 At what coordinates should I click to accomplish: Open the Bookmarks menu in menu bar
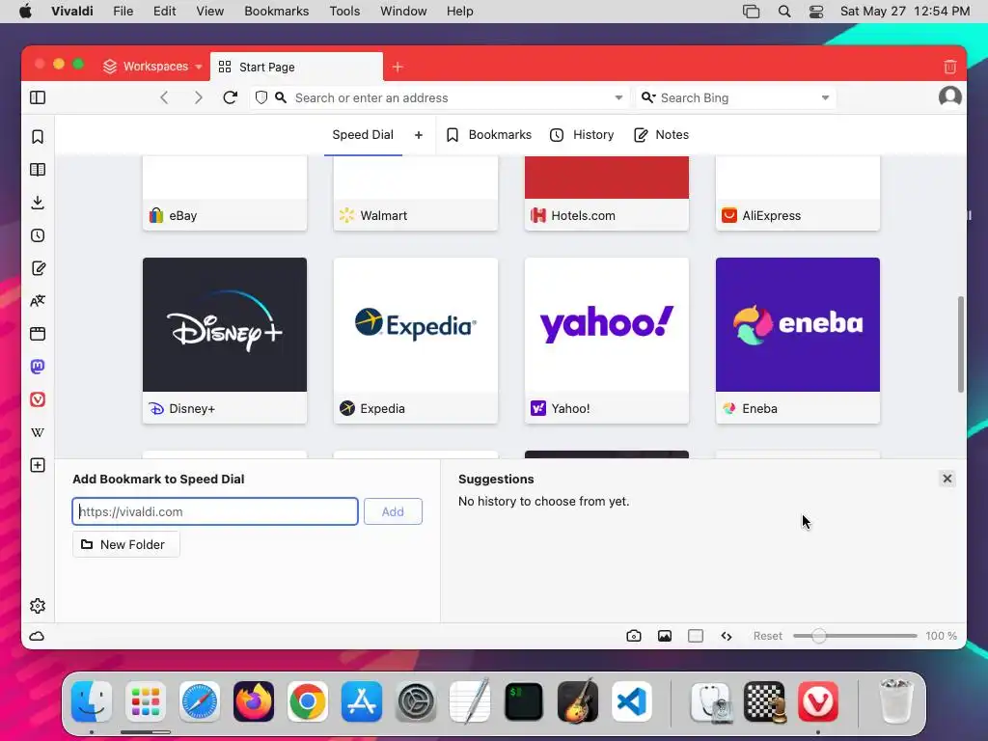277,12
